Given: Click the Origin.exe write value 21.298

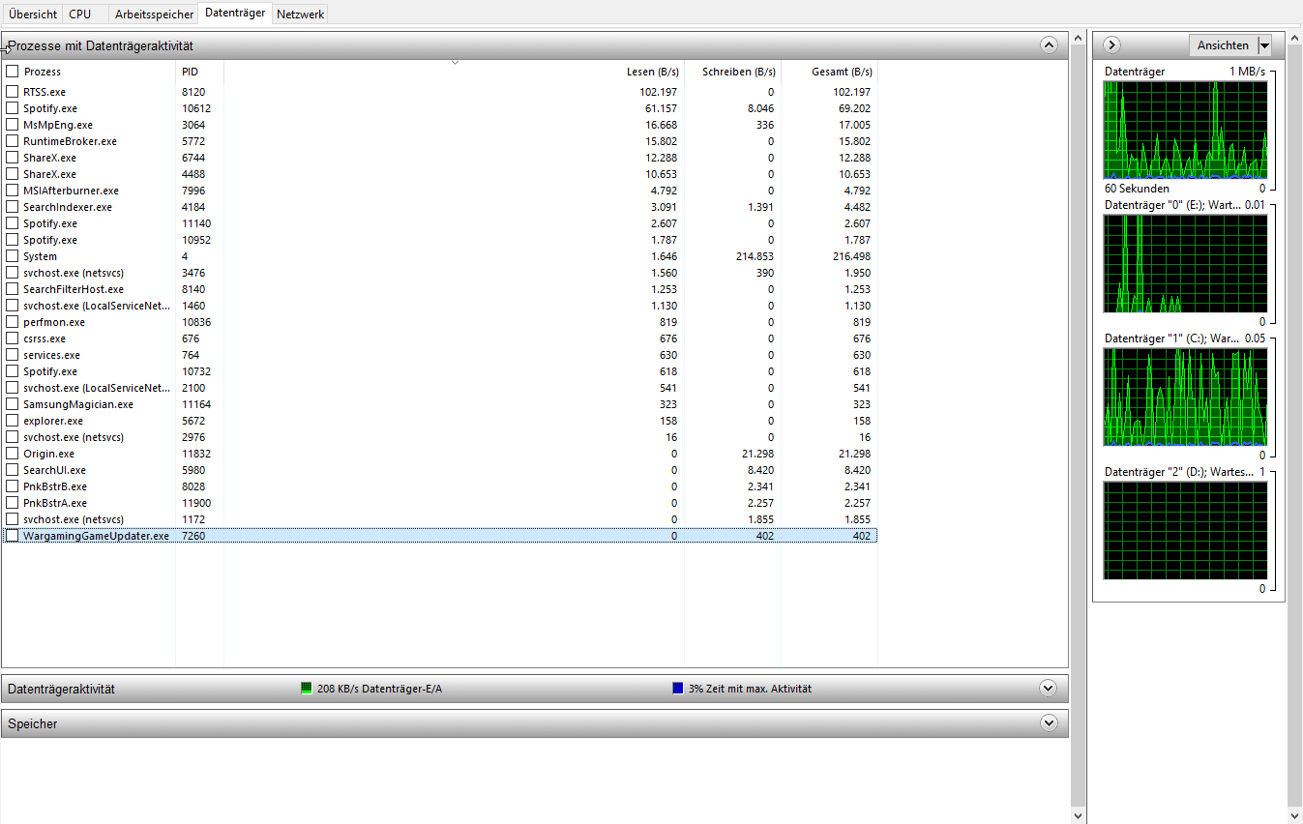Looking at the screenshot, I should tap(756, 454).
